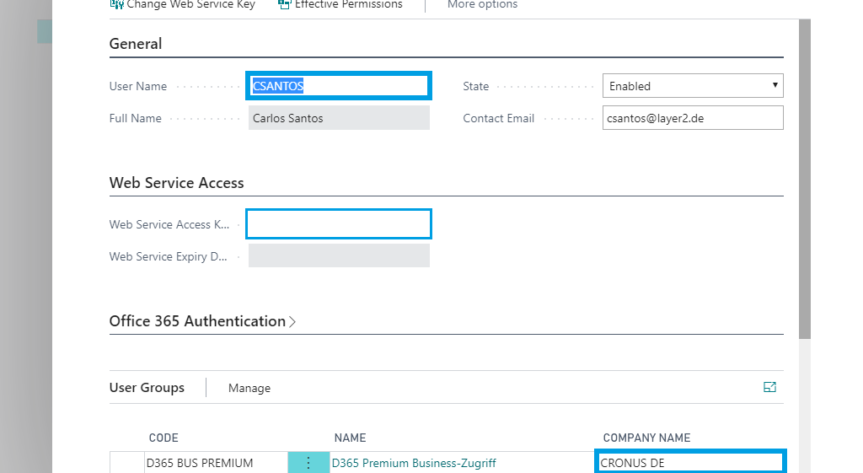
Task: Expand User Groups part to full view
Action: [769, 387]
